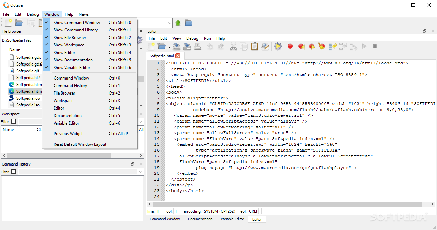Click the File Browser path field
The image size is (437, 230).
tap(21, 40)
